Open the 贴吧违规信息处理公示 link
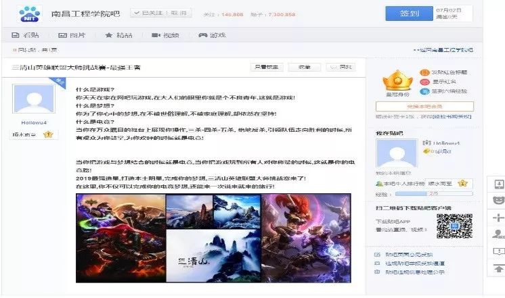 (415, 272)
